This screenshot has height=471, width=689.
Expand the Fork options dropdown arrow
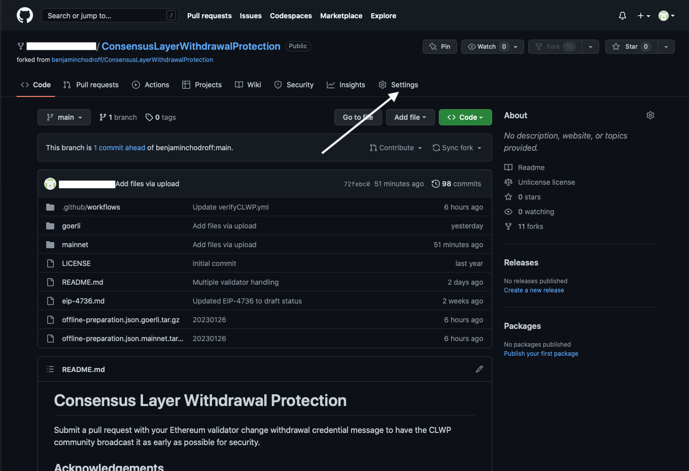pos(591,47)
